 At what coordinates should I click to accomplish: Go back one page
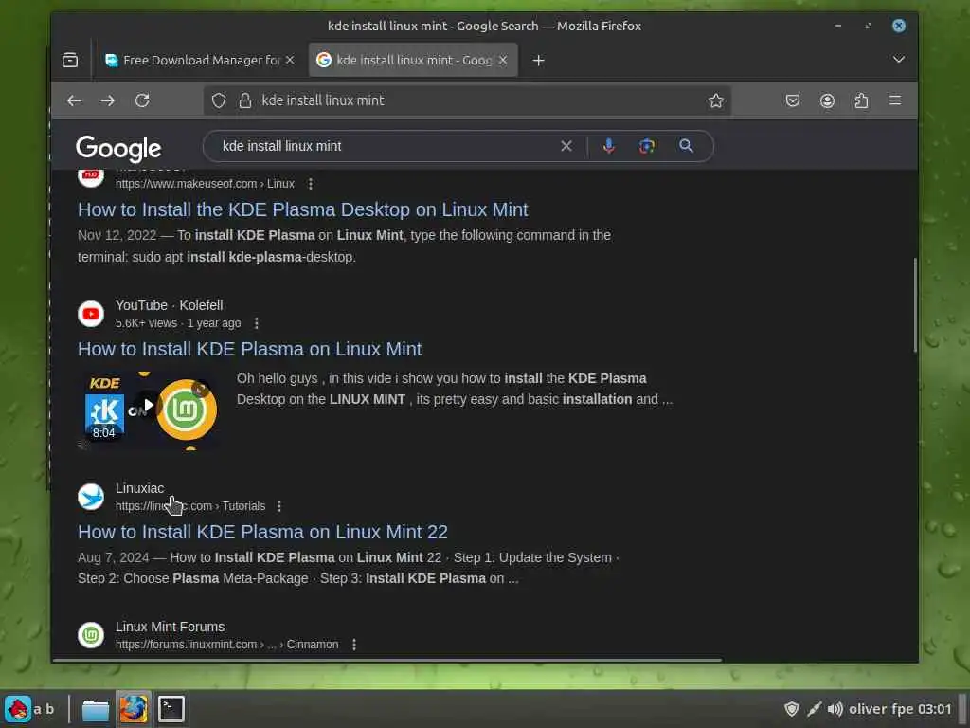(74, 100)
